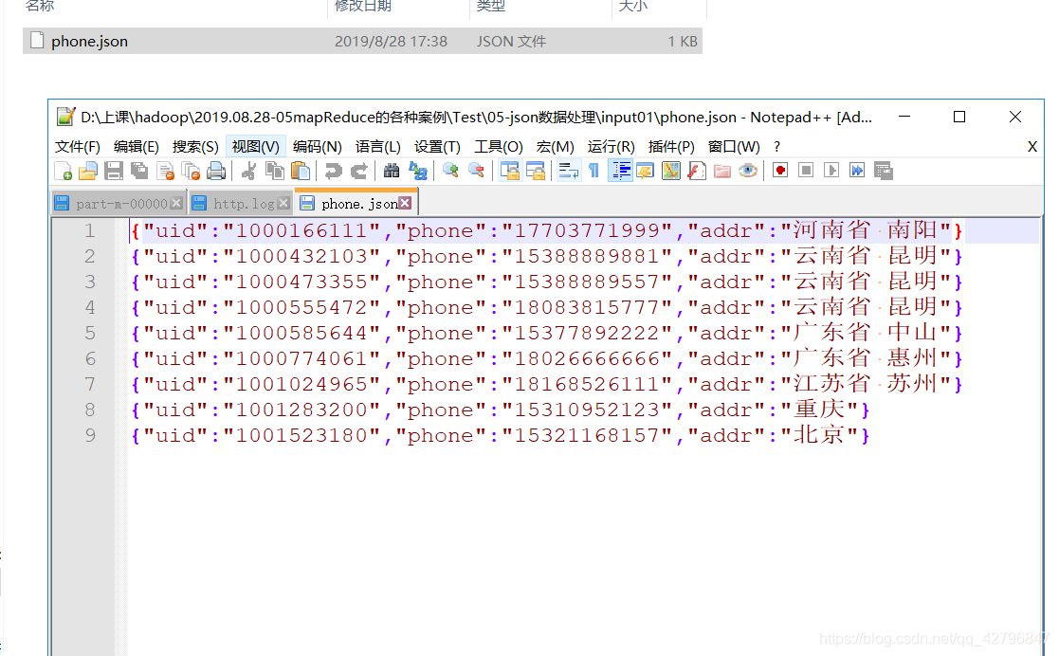
Task: Open the 插件(P) menu
Action: tap(670, 147)
